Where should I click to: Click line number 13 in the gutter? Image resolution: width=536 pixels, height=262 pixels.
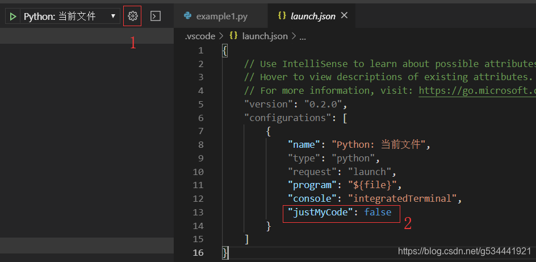tap(198, 213)
